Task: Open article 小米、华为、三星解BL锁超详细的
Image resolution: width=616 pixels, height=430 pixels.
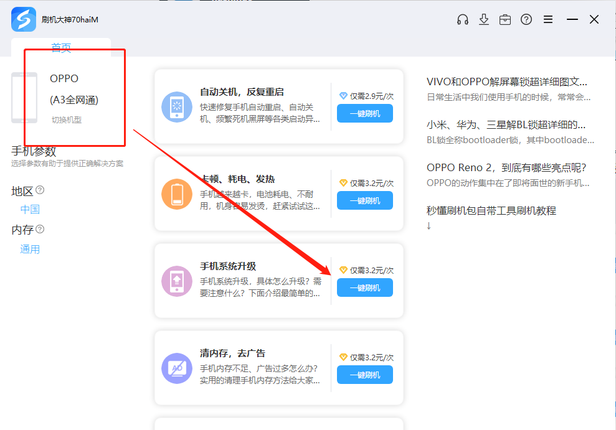Action: pyautogui.click(x=506, y=124)
